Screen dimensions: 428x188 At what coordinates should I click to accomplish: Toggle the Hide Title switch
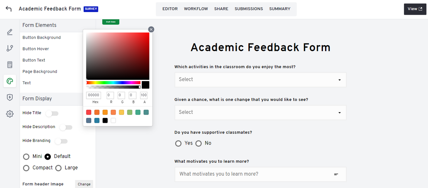coord(52,114)
